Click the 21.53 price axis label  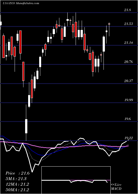click(x=129, y=24)
